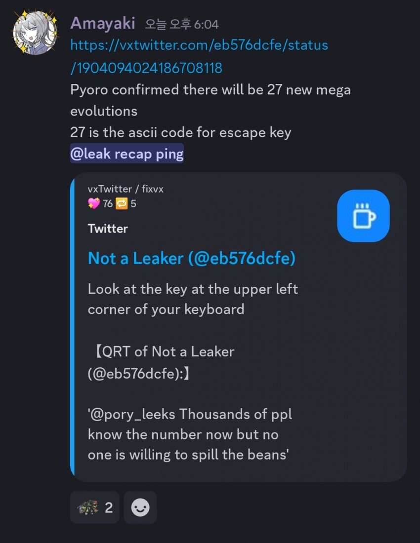Viewport: 420px width, 543px height.
Task: Click the message timestamp 오늘 오후 6:04
Action: coord(182,24)
